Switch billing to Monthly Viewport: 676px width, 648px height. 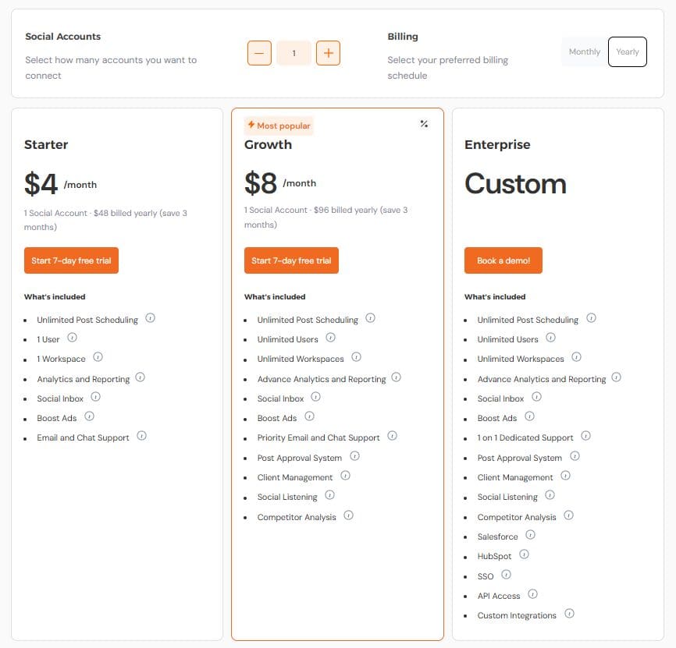pyautogui.click(x=584, y=51)
